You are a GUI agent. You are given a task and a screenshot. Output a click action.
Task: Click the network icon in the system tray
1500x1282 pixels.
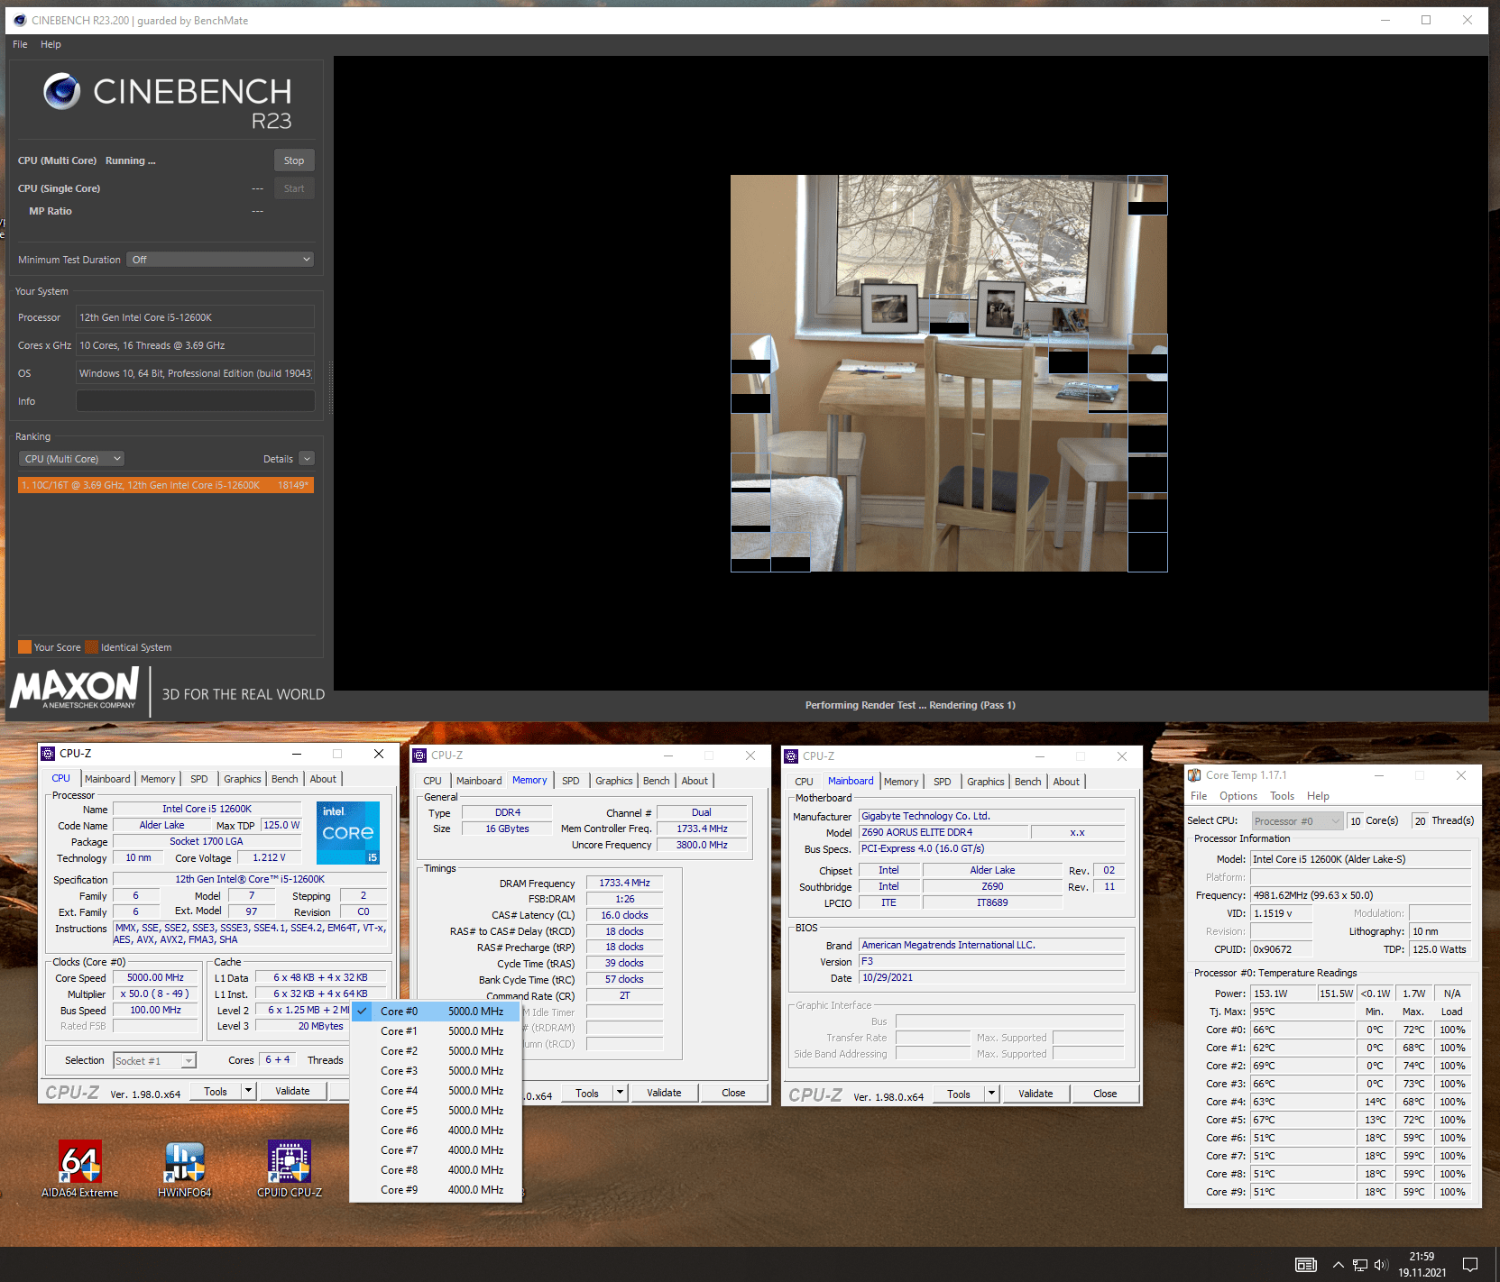pyautogui.click(x=1360, y=1265)
